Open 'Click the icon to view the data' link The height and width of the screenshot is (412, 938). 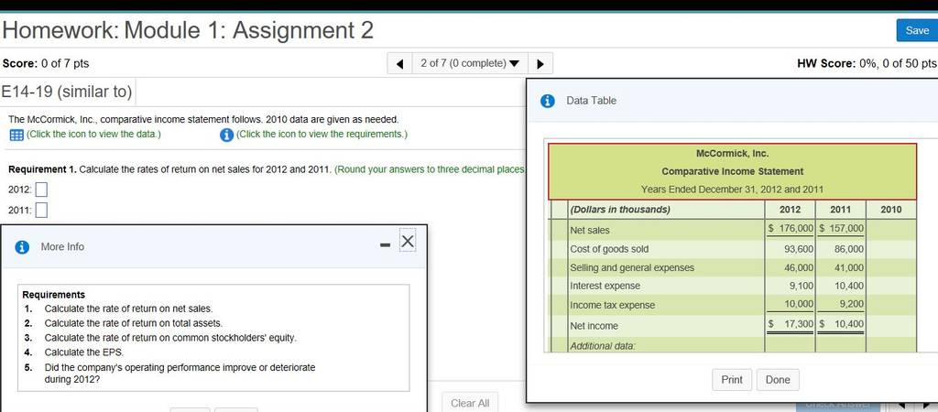94,134
